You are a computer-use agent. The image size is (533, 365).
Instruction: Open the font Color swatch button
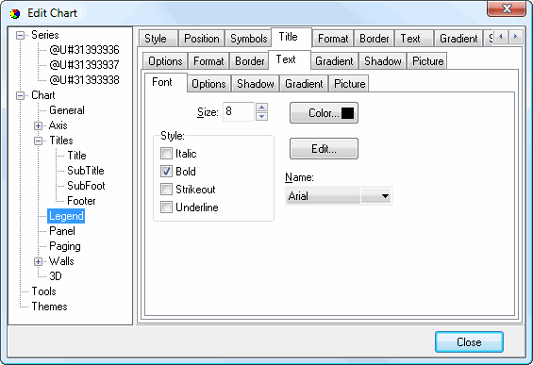(x=324, y=113)
